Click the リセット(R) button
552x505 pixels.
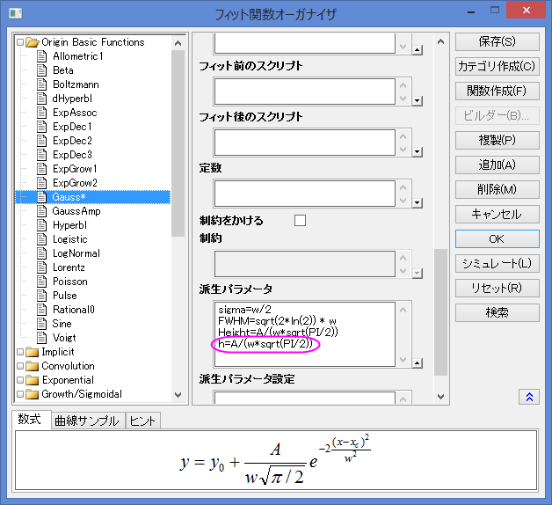pos(498,289)
